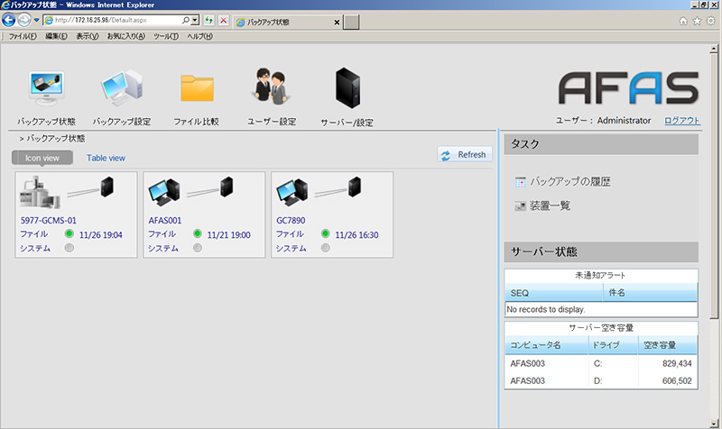The width and height of the screenshot is (722, 429).
Task: Click the scrollbar down arrow
Action: tap(714, 424)
